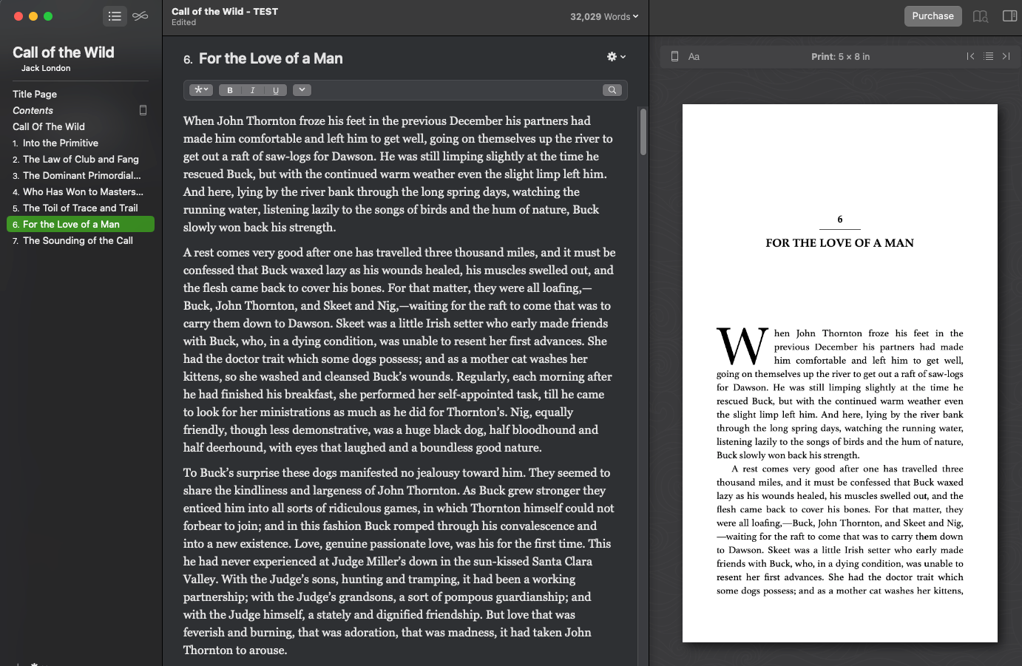Switch to the Contents navigator view icon
1022x666 pixels.
115,16
